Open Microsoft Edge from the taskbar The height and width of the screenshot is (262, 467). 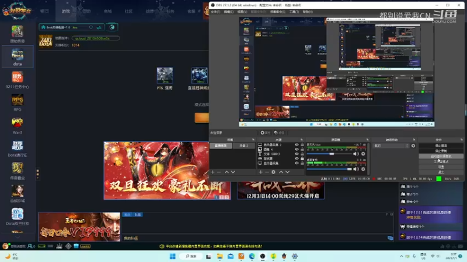[252, 256]
